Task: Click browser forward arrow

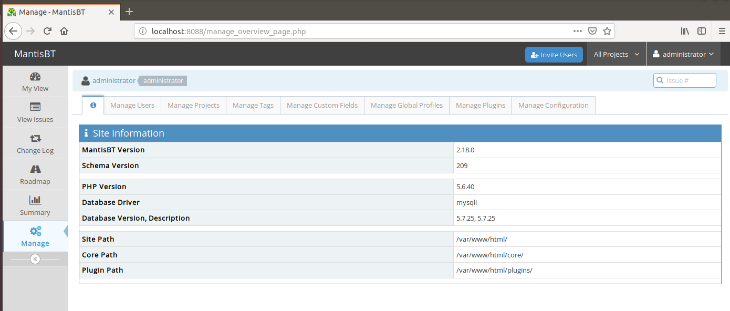Action: coord(30,31)
